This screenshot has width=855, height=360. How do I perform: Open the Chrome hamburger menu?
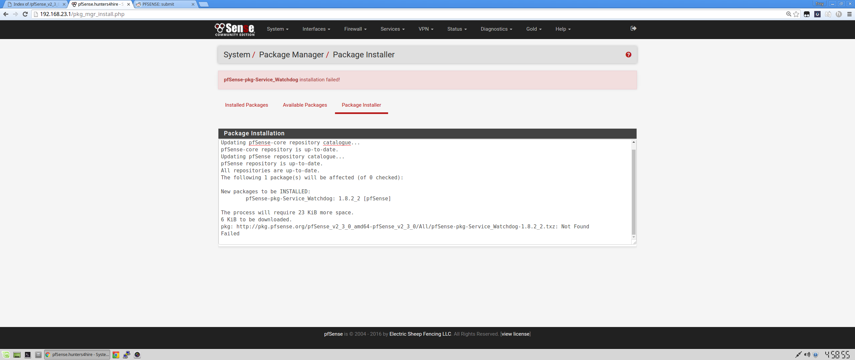[x=849, y=14]
